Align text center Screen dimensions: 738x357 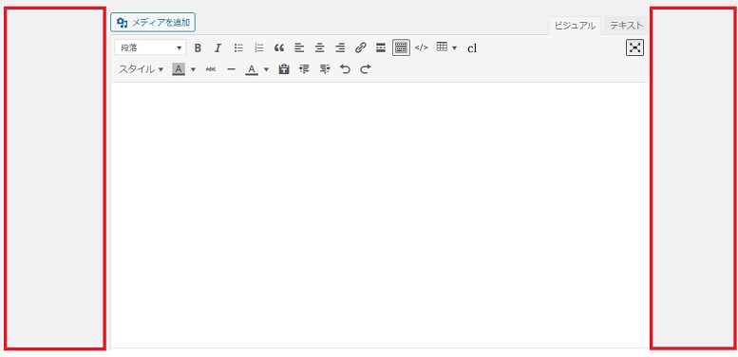320,47
